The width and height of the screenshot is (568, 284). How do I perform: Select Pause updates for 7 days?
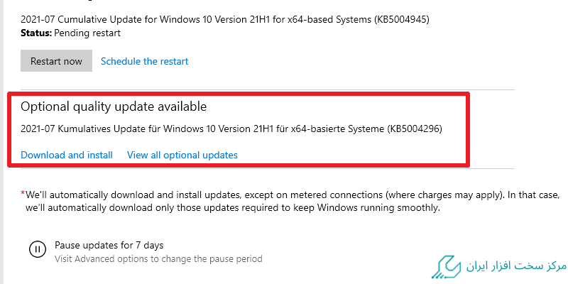point(109,245)
